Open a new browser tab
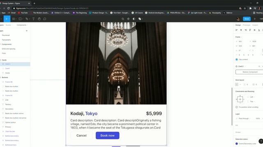This screenshot has width=263, height=147. pos(35,3)
